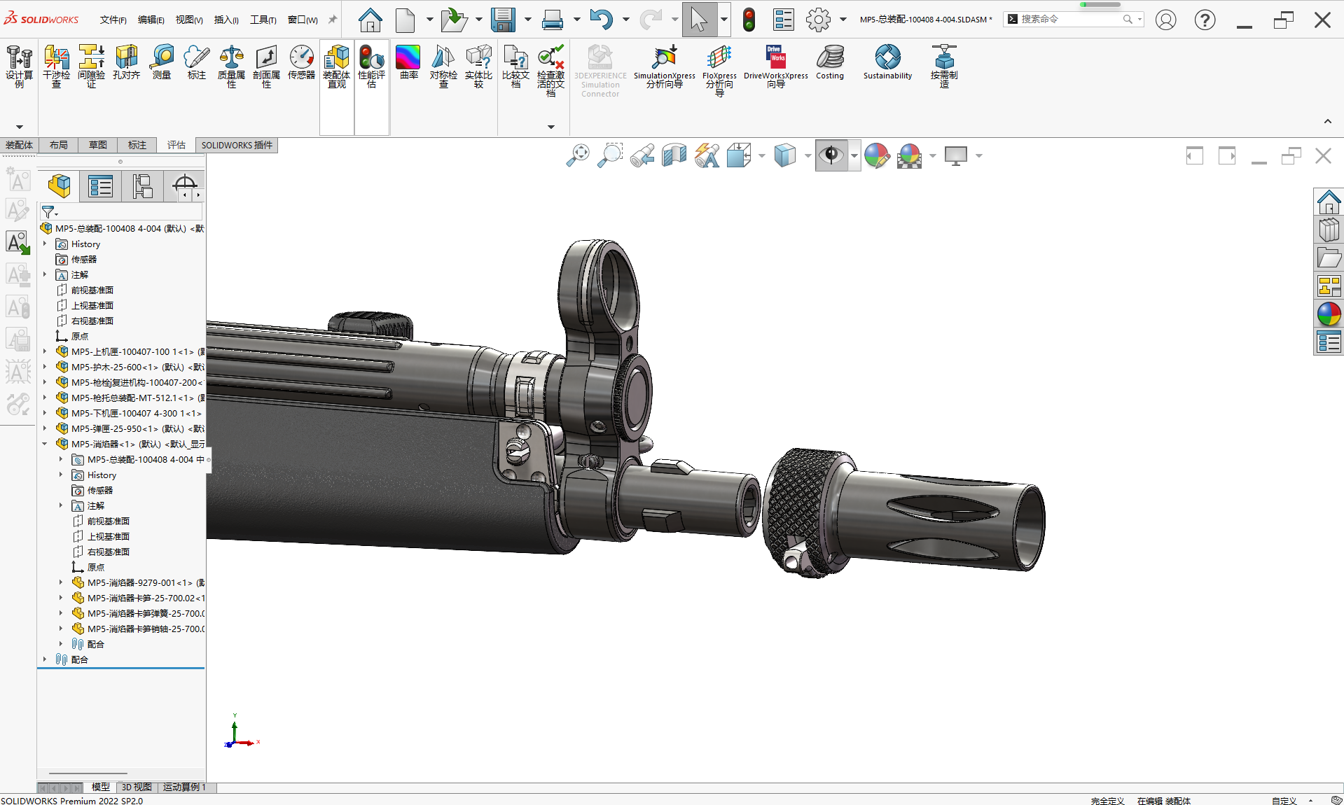Image resolution: width=1344 pixels, height=805 pixels.
Task: Toggle the 性能评估 performance evaluation mode
Action: [x=371, y=66]
